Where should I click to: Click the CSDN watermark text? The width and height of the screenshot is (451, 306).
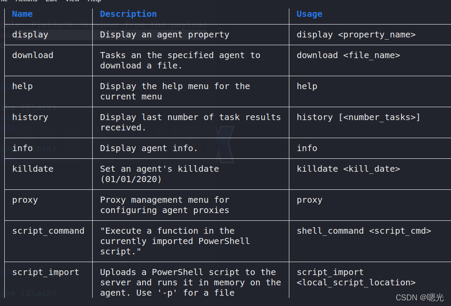pos(419,297)
